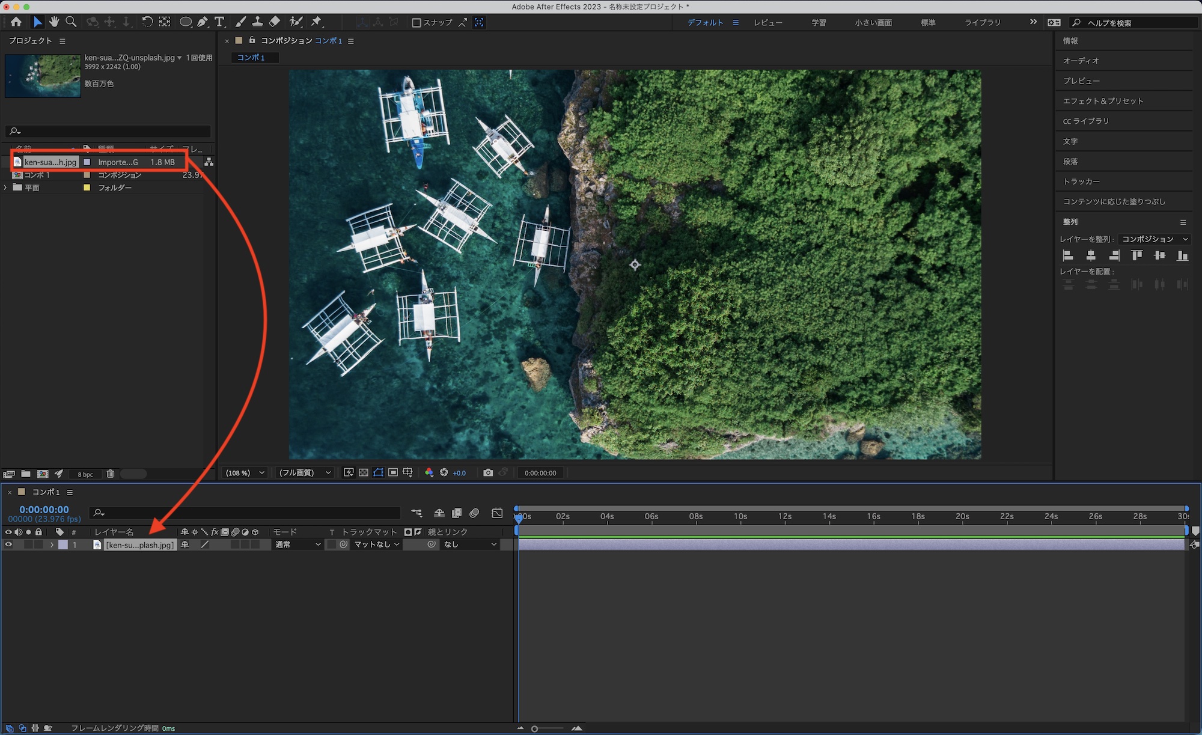Click the Home icon in toolbar
The image size is (1202, 735).
(x=16, y=22)
